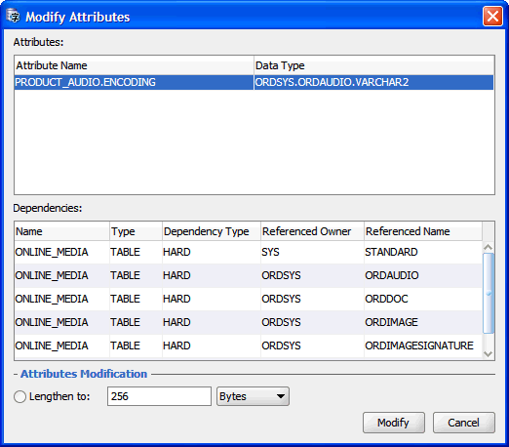Click the Referenced Owner column header
The height and width of the screenshot is (447, 509).
[312, 231]
